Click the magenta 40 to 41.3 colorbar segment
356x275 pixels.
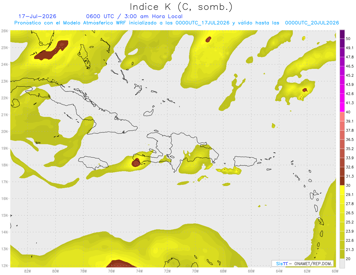(342, 107)
